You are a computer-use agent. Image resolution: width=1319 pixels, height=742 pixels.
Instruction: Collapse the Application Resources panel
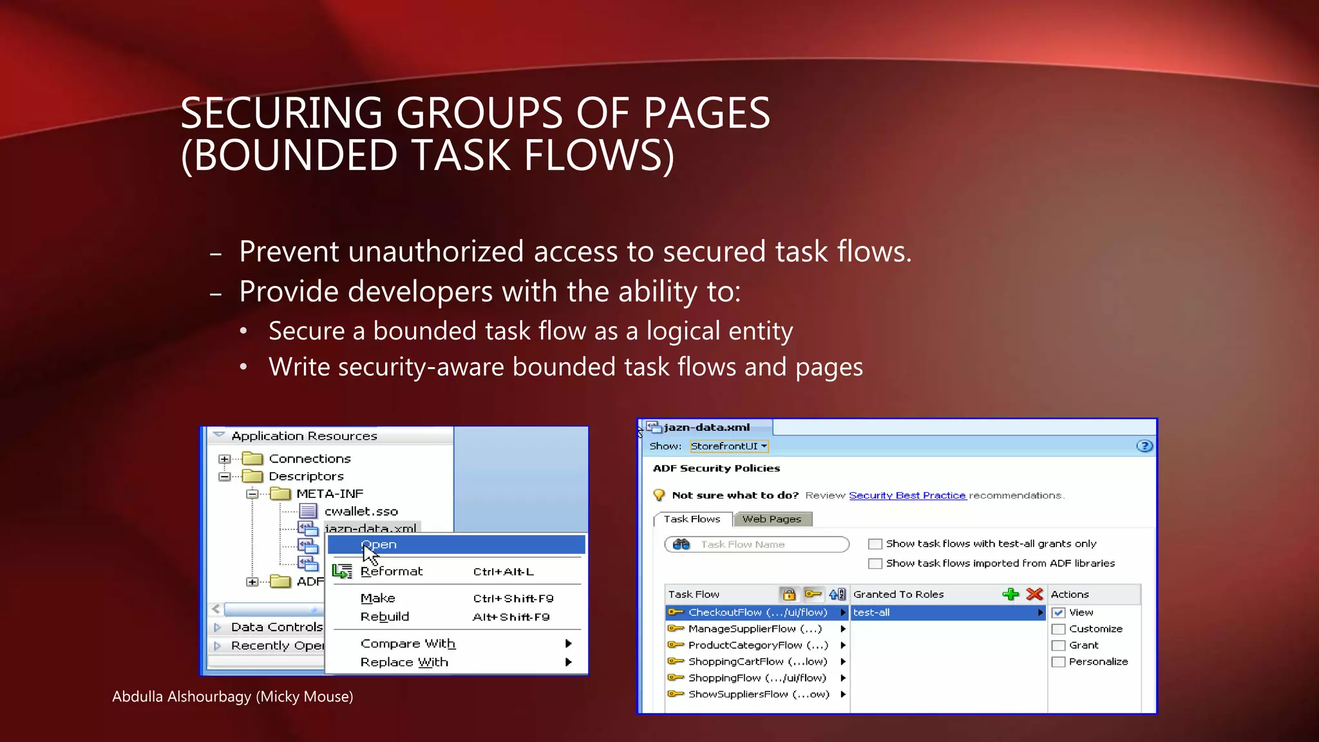tap(219, 435)
